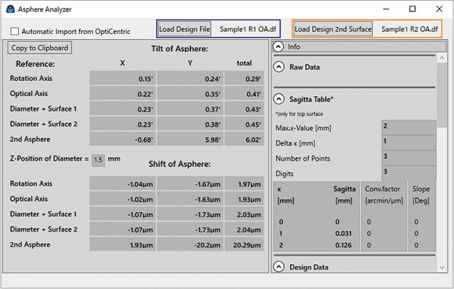
Task: Collapse the Sagitta Table section
Action: (x=279, y=98)
